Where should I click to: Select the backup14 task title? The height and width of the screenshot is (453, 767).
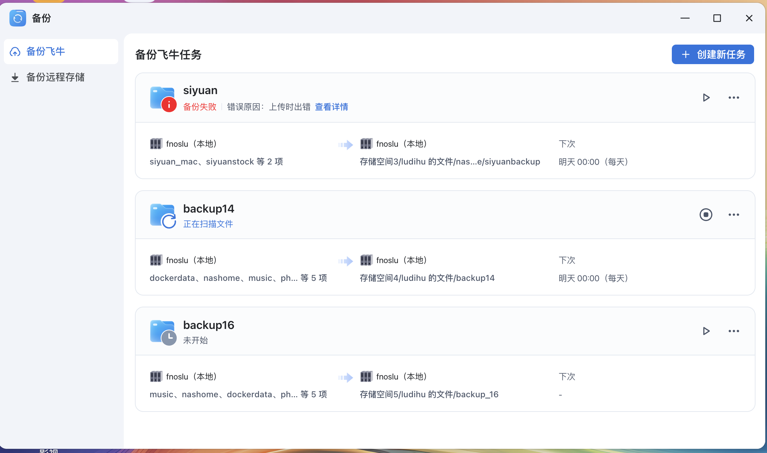tap(208, 208)
